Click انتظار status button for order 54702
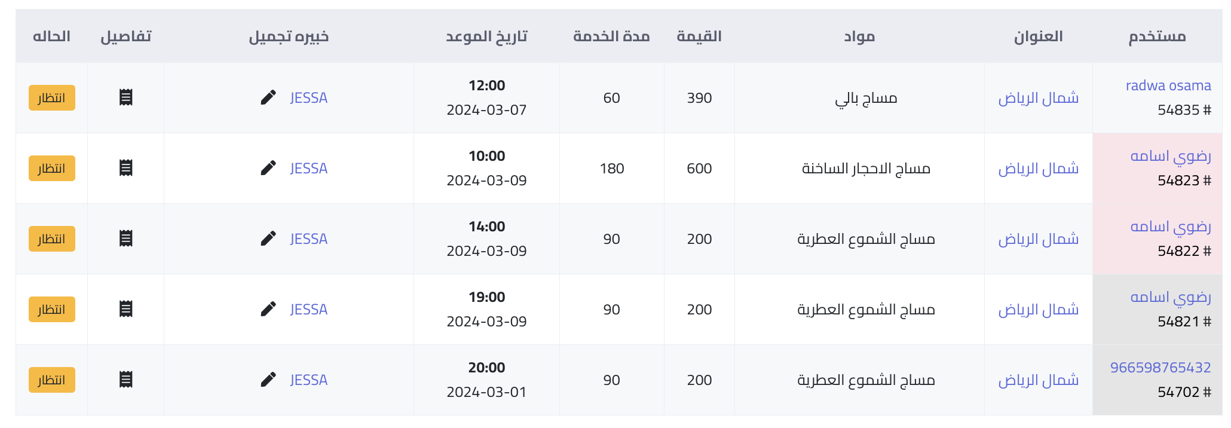 coord(52,380)
